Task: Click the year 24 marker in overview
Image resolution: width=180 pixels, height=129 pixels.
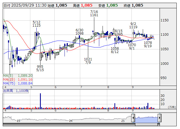Action: (71, 121)
